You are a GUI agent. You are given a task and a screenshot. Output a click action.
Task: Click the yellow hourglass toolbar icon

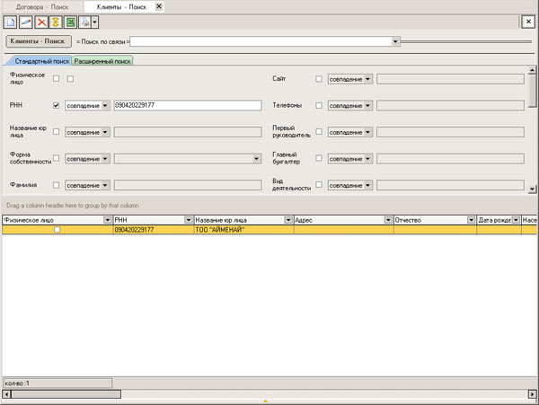click(56, 22)
